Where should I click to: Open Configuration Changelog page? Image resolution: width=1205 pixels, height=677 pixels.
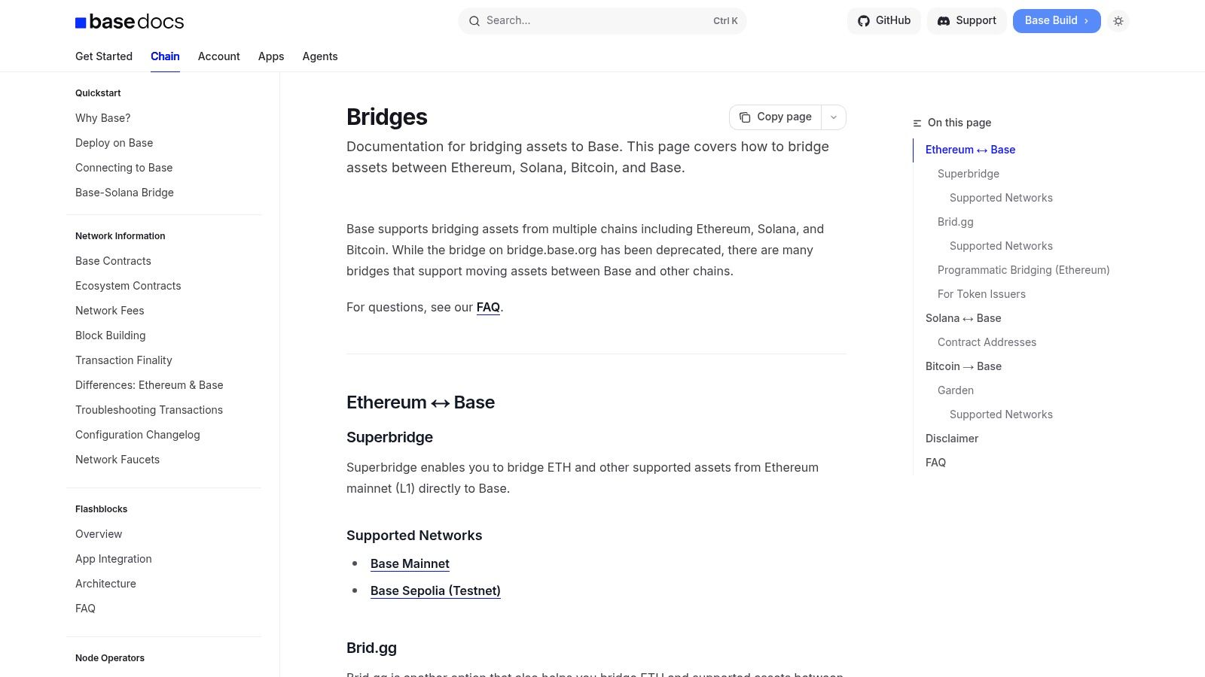[x=138, y=435]
